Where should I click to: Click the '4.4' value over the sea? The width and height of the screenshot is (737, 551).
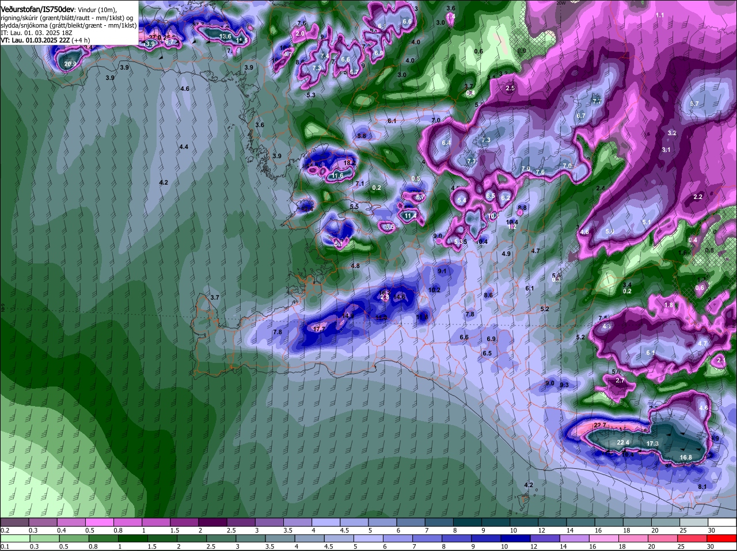184,147
